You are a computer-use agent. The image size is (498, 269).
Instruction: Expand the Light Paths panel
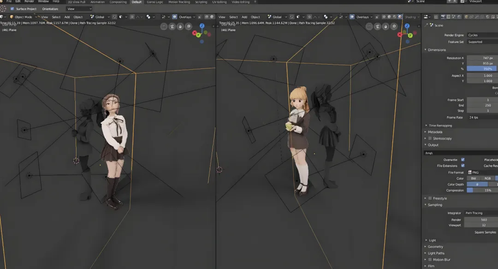[x=436, y=253]
